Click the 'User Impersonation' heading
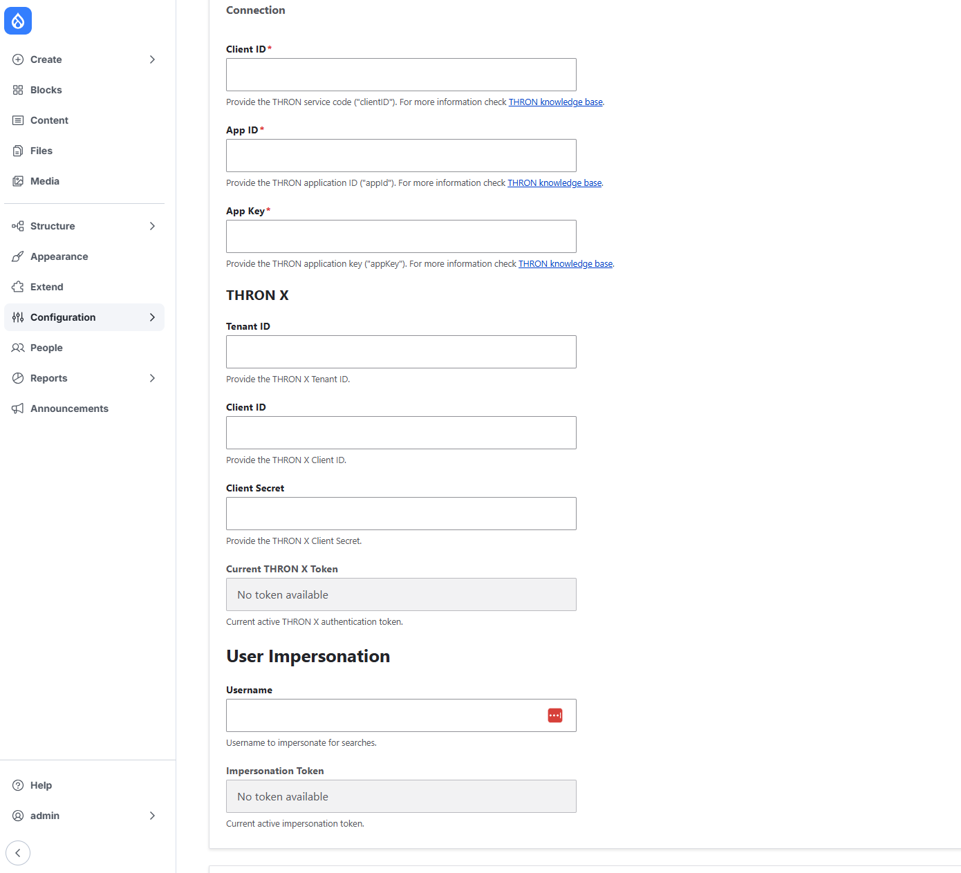The width and height of the screenshot is (961, 873). point(308,656)
